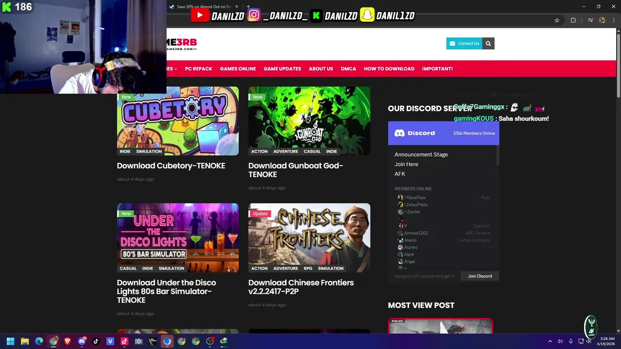Expand the dropdown chevron in the red nav bar
621x349 pixels.
175,69
